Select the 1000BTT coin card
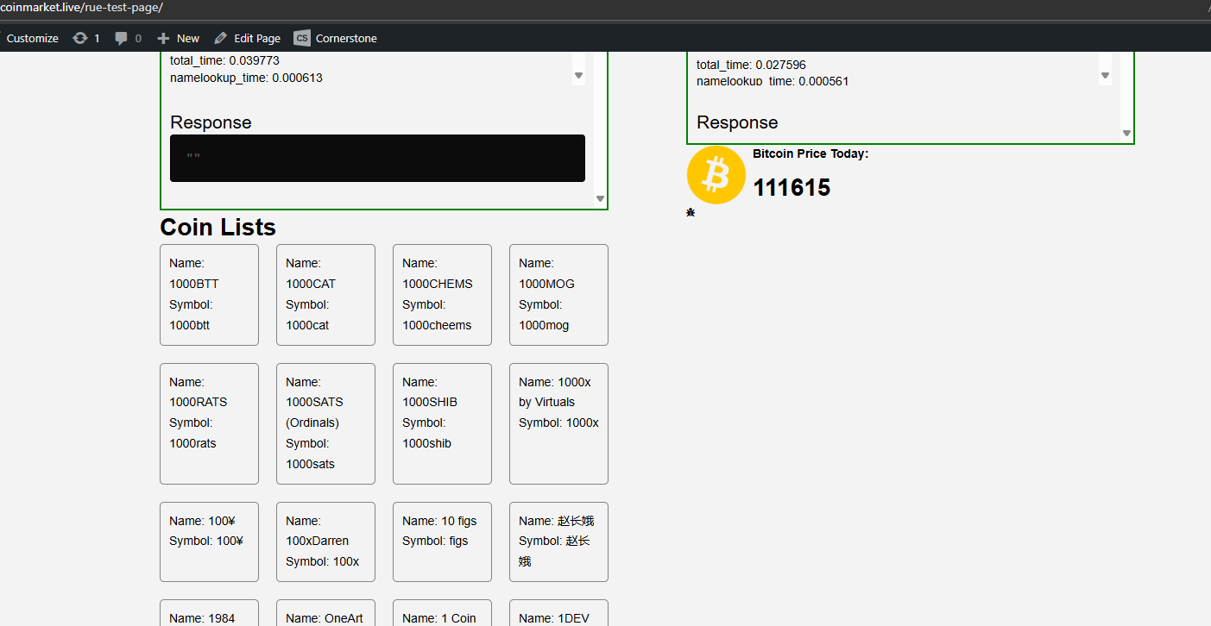This screenshot has height=626, width=1211. pos(209,295)
